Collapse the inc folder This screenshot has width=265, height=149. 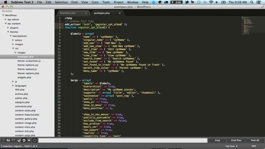click(13, 48)
